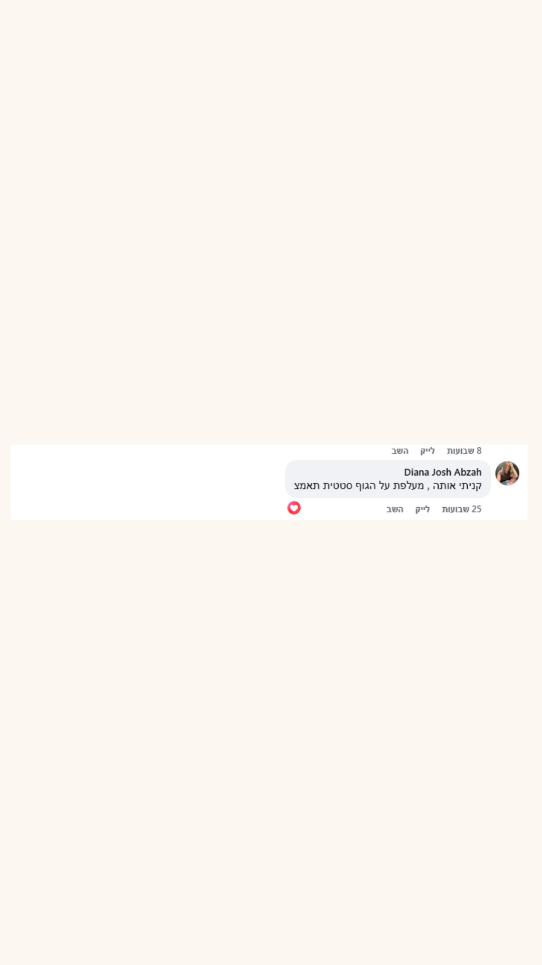The width and height of the screenshot is (542, 965).
Task: Click לייק beside the 8 שבועות timestamp
Action: tap(428, 451)
